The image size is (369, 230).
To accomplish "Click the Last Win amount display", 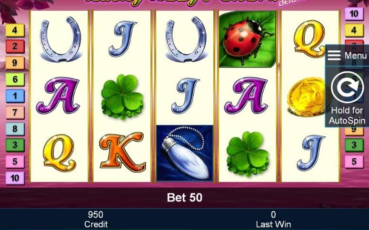I will point(273,220).
